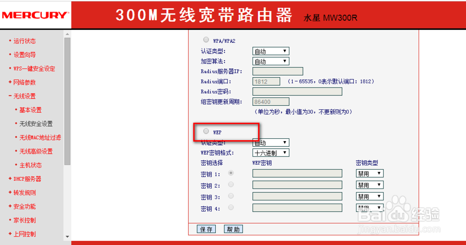Open 家长控制 in the sidebar
The image size is (466, 245).
(24, 220)
